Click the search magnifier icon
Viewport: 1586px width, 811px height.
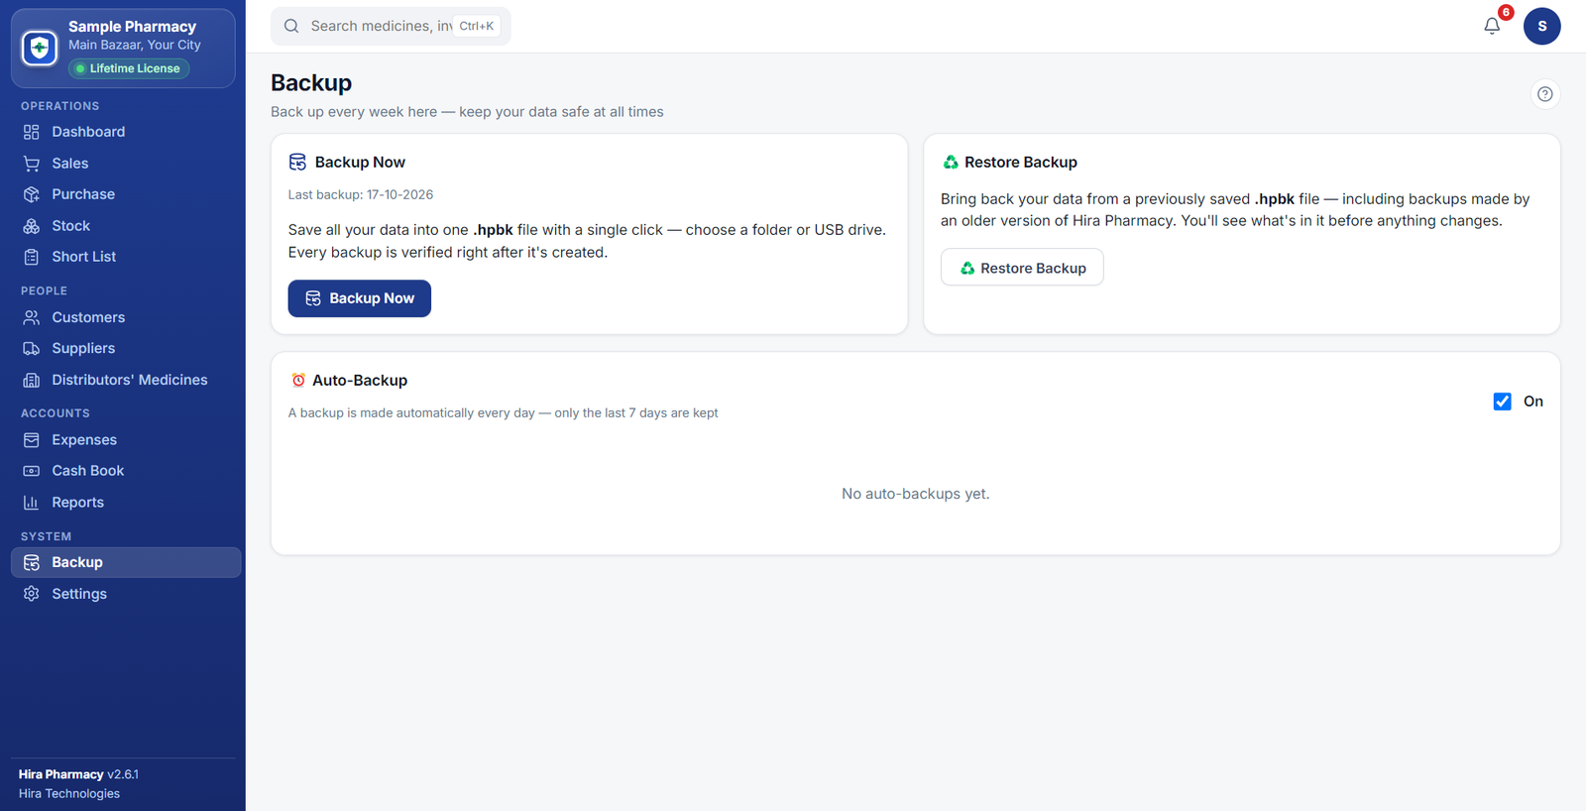coord(291,26)
